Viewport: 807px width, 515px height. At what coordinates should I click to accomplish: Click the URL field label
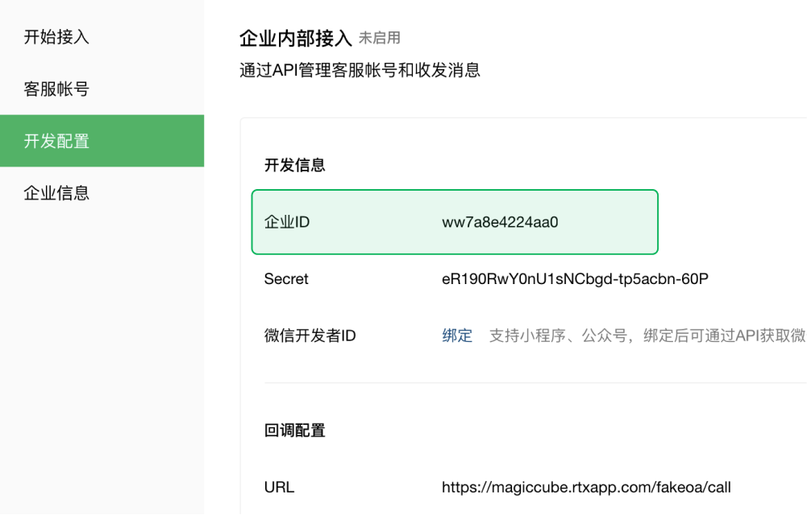pyautogui.click(x=279, y=487)
